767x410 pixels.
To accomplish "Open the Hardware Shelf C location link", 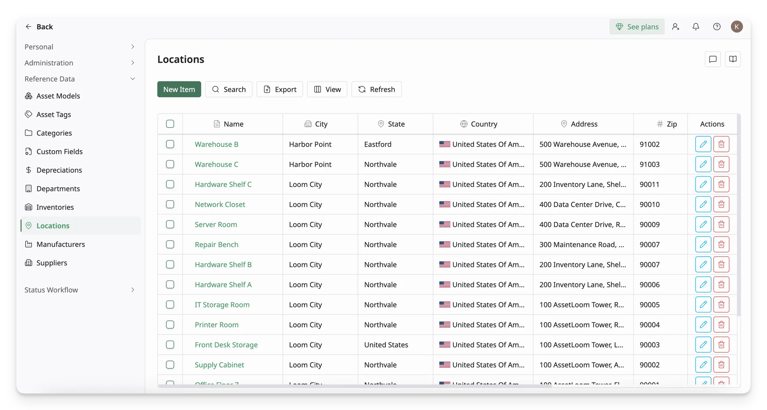I will (x=223, y=184).
